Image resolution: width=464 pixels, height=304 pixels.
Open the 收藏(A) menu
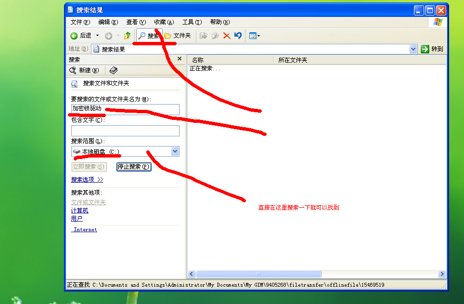(x=164, y=22)
